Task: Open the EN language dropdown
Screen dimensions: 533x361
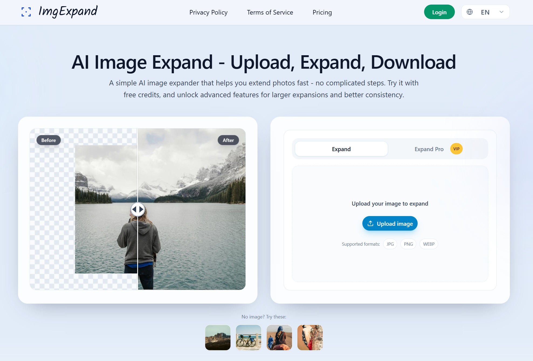Action: point(485,12)
